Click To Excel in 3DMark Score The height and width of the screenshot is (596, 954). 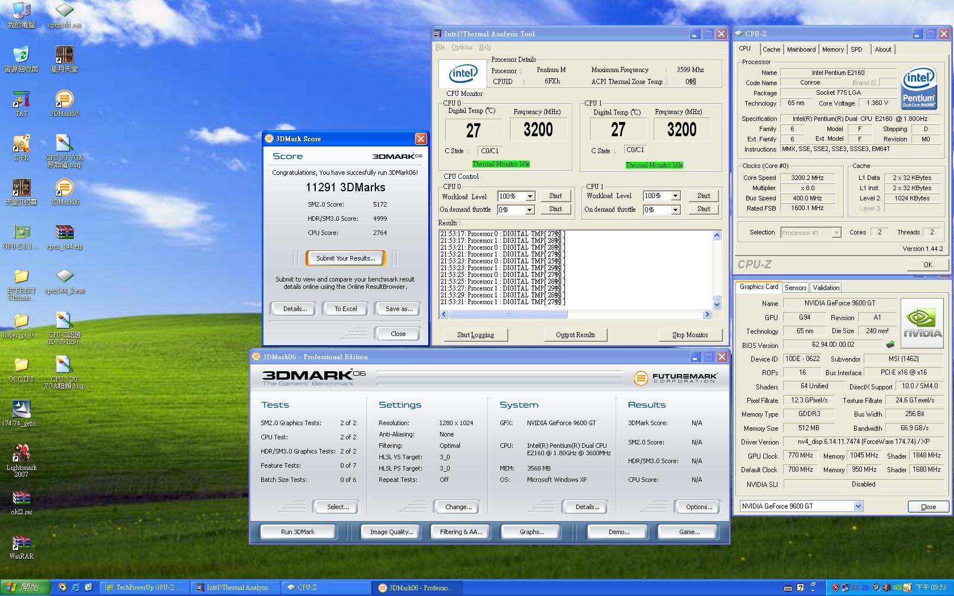(x=345, y=309)
